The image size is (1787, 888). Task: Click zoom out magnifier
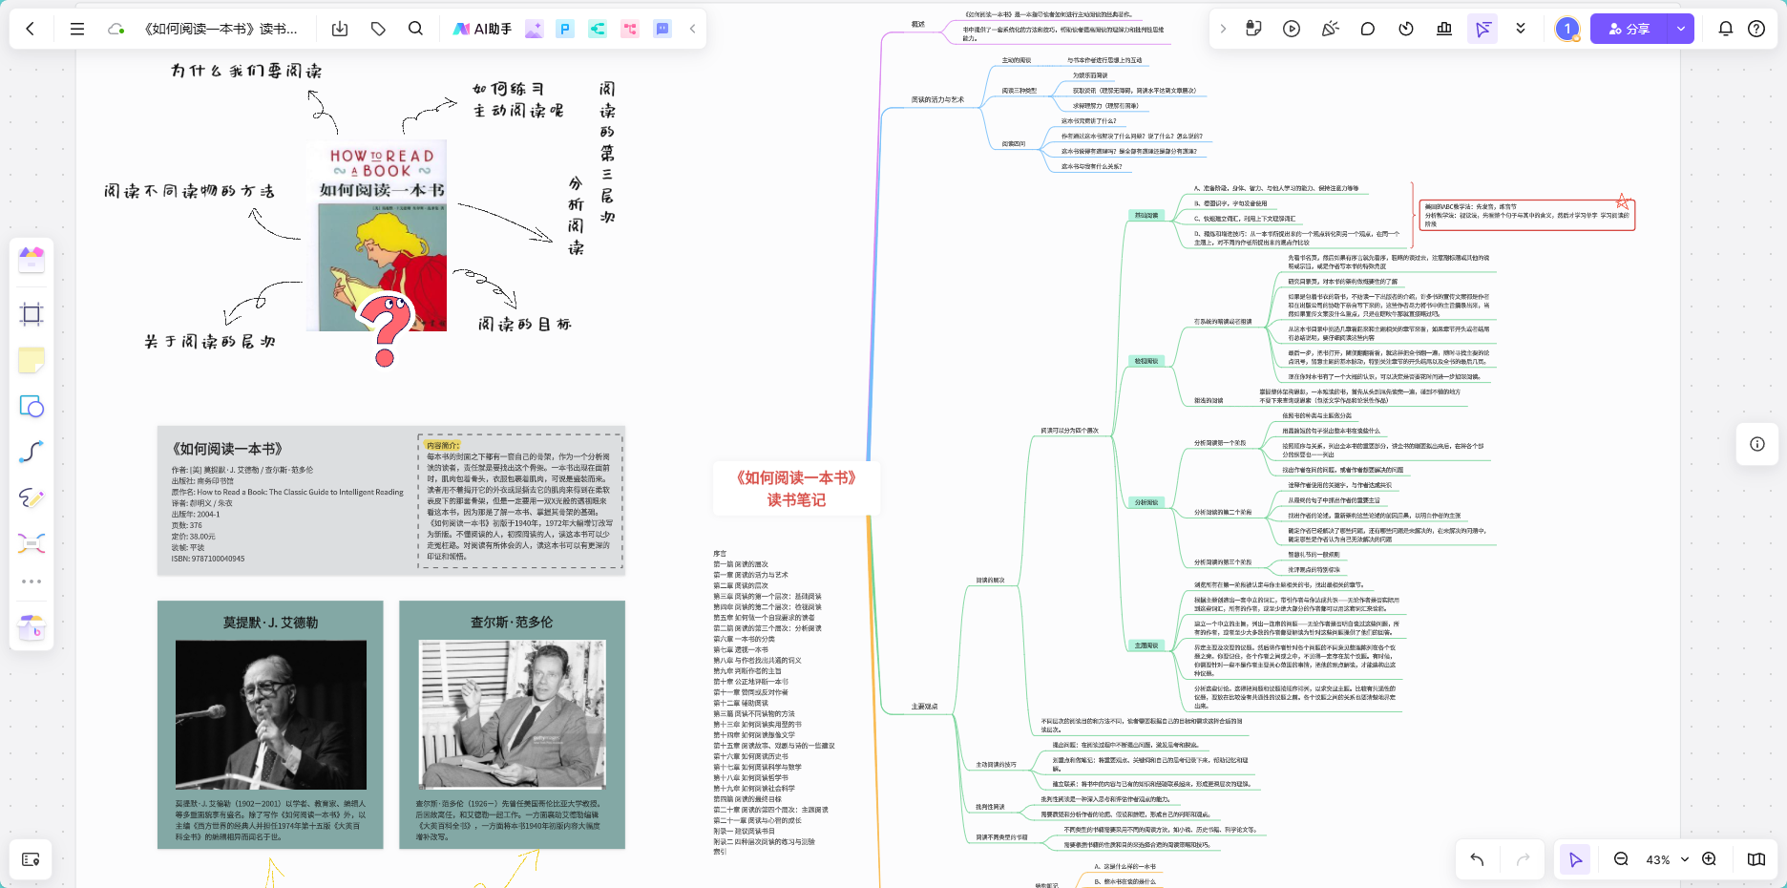1621,859
